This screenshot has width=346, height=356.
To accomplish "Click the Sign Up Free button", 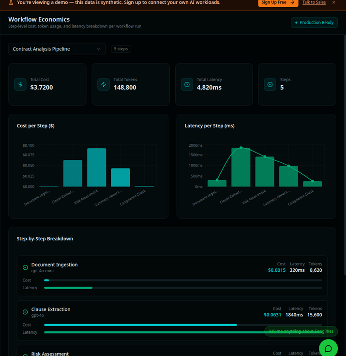I will tap(278, 3).
